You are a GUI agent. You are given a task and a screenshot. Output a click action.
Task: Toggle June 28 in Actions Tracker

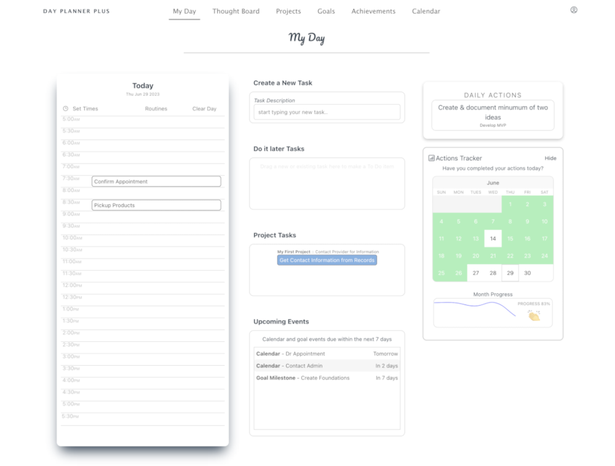pyautogui.click(x=493, y=273)
